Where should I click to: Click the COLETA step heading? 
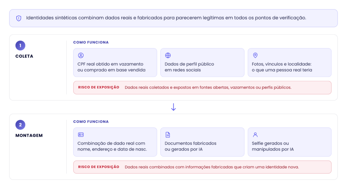24,56
